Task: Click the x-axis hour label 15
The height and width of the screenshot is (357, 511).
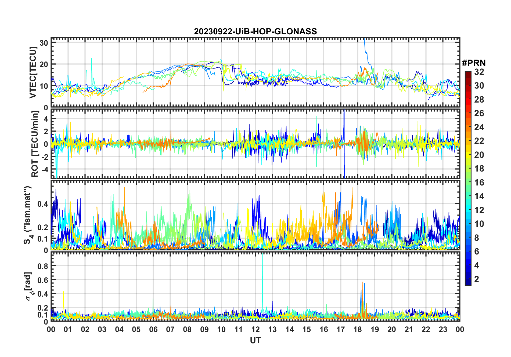Action: click(x=307, y=329)
